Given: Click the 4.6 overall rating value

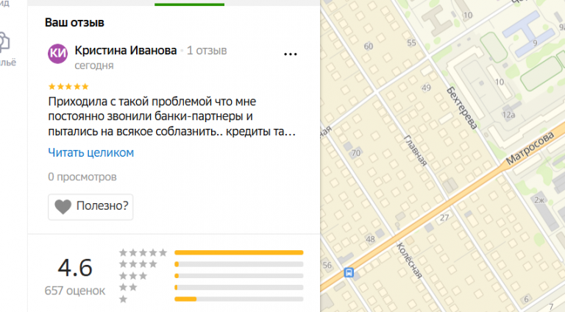Looking at the screenshot, I should coord(75,268).
